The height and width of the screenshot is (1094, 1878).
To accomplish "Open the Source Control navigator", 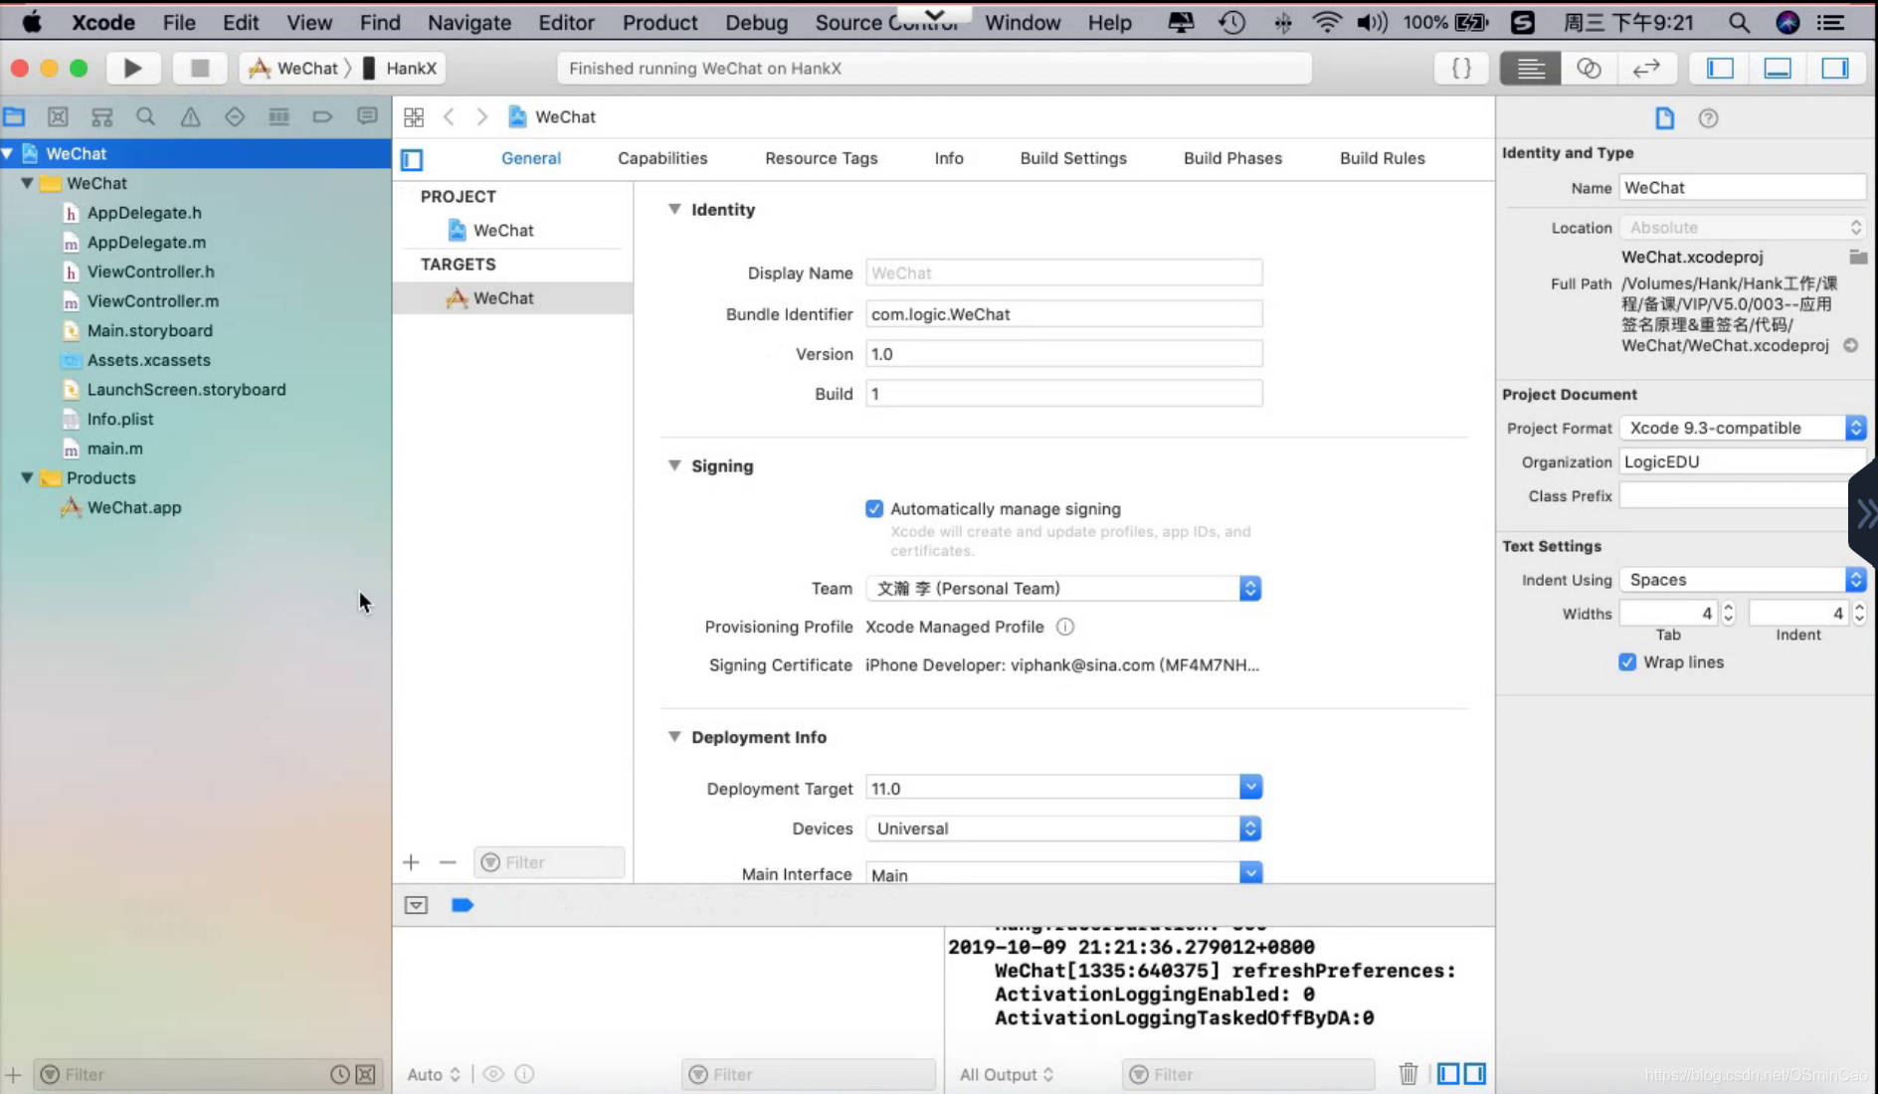I will coord(58,116).
